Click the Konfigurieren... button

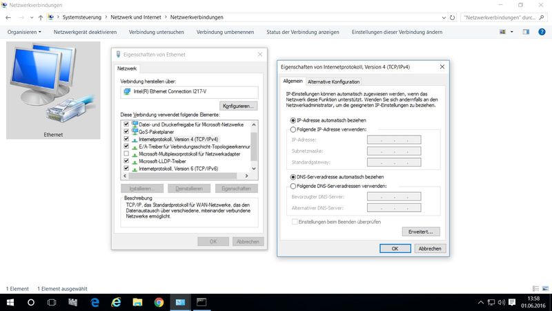pyautogui.click(x=239, y=106)
